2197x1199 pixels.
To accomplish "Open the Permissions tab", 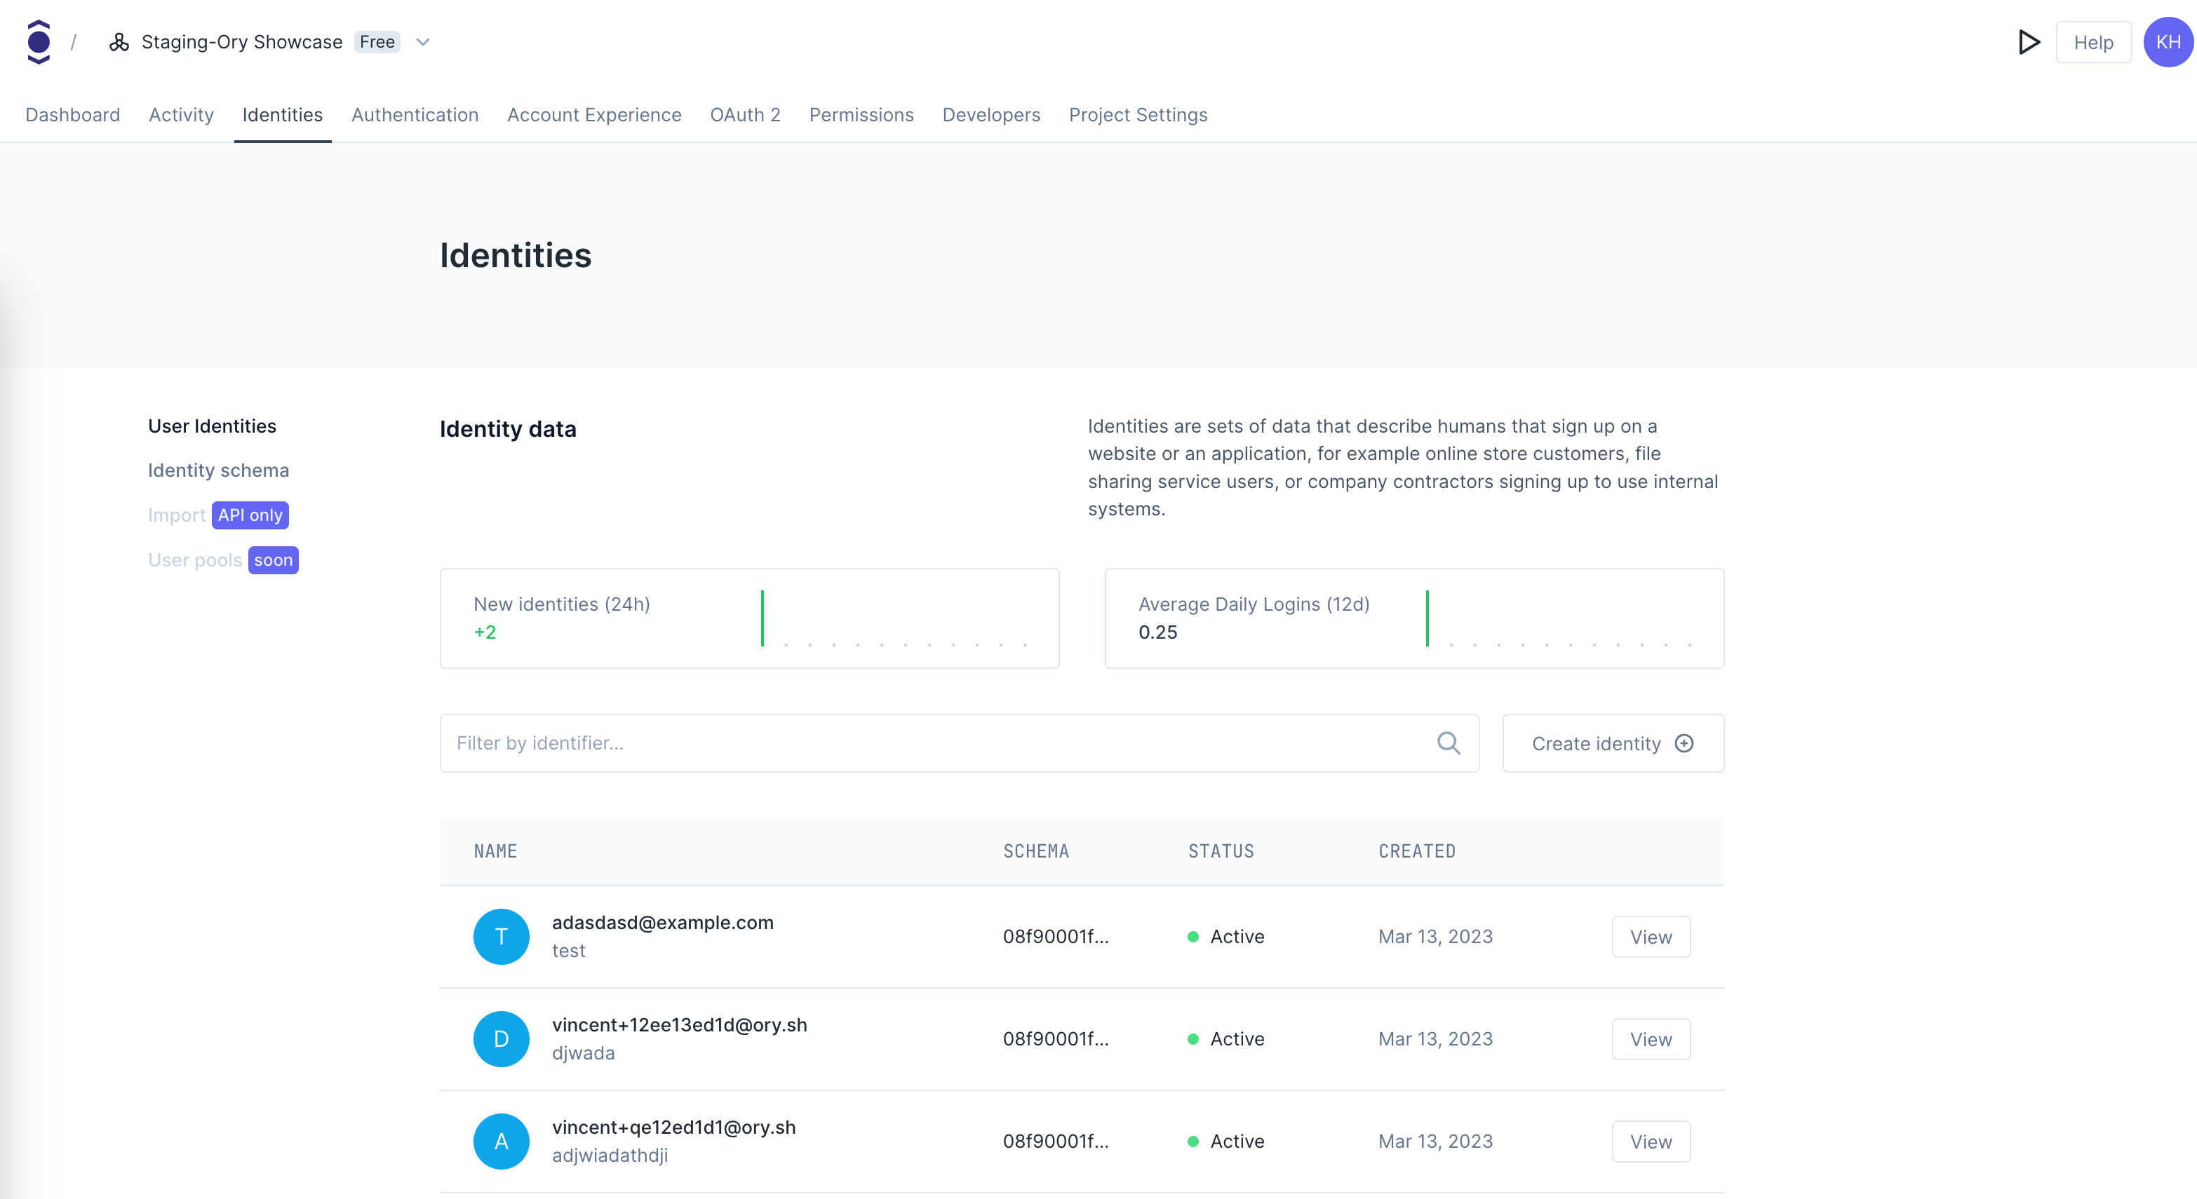I will pyautogui.click(x=861, y=115).
